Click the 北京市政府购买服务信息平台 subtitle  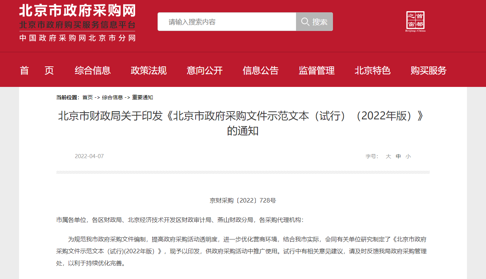click(77, 25)
